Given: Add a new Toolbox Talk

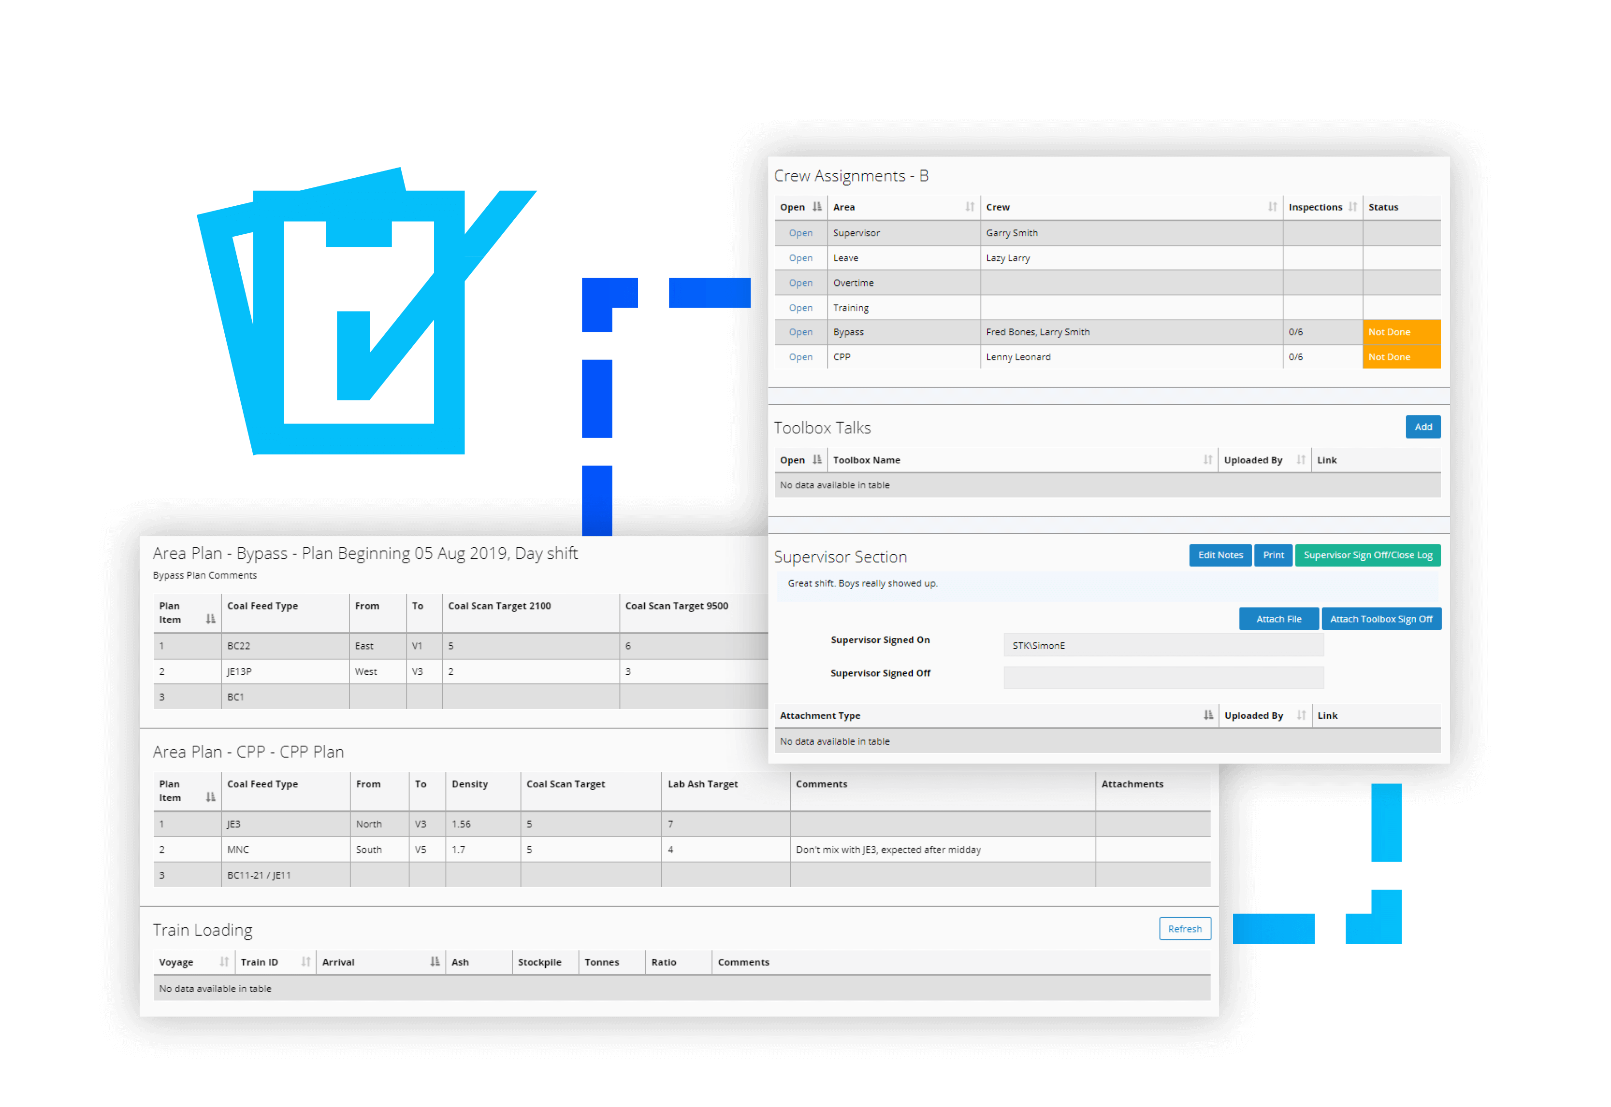Looking at the screenshot, I should (x=1423, y=427).
